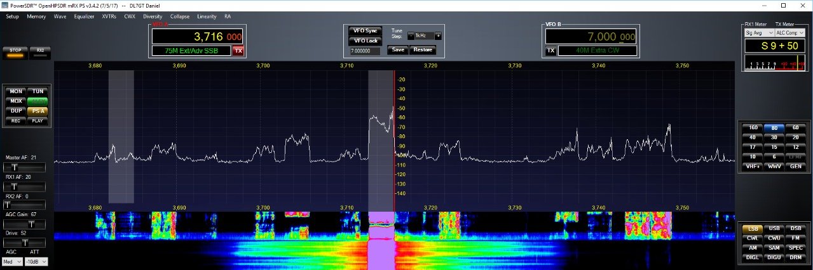
Task: Open the Wave menu
Action: coord(60,16)
